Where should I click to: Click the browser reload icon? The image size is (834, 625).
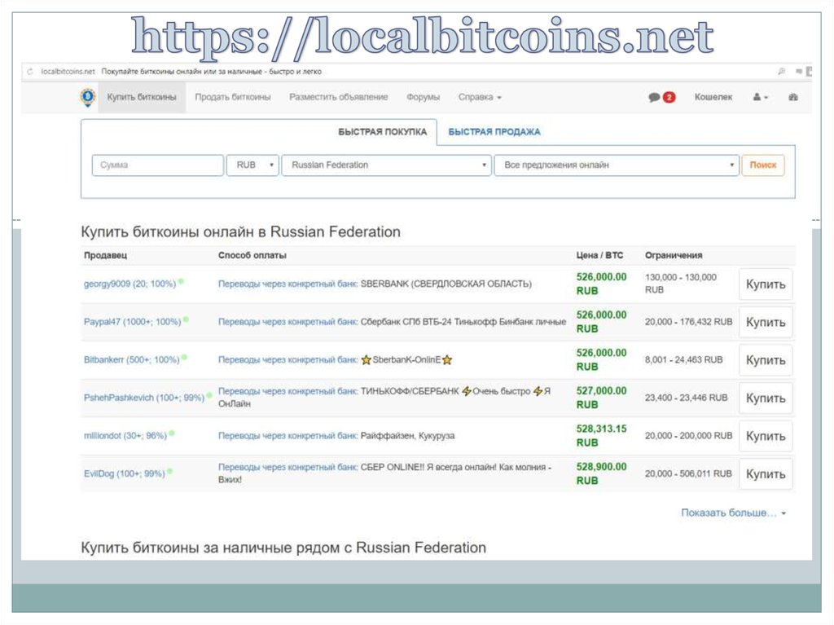click(x=30, y=72)
